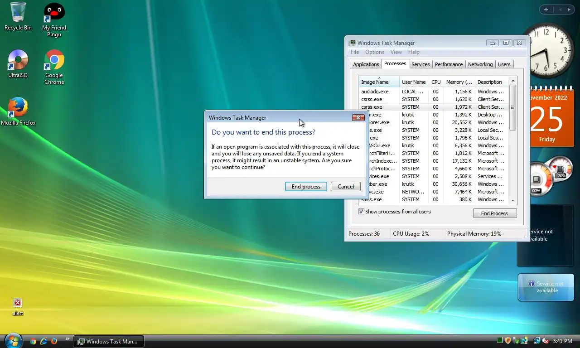580x348 pixels.
Task: Launch Firefox from the Quick Launch bar
Action: 54,341
